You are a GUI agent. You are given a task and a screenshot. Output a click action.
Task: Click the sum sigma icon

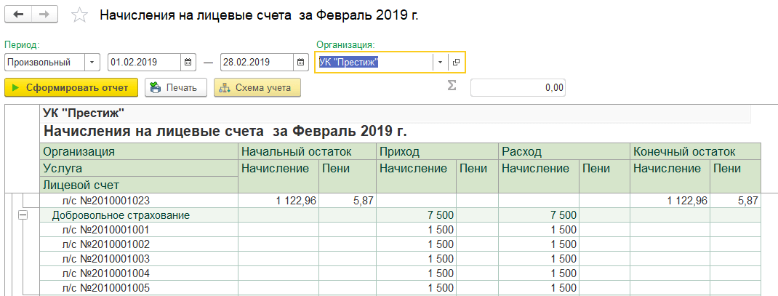click(452, 87)
